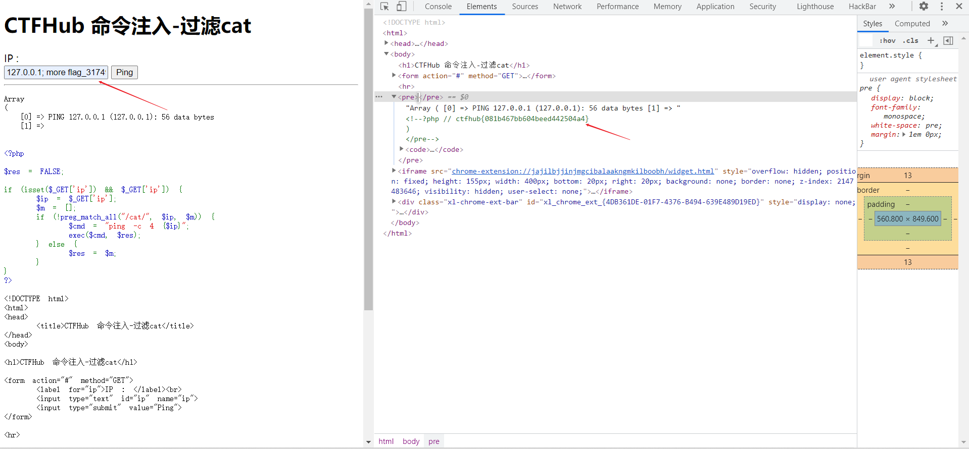
Task: Click the page scrollbar down arrow
Action: tap(368, 442)
